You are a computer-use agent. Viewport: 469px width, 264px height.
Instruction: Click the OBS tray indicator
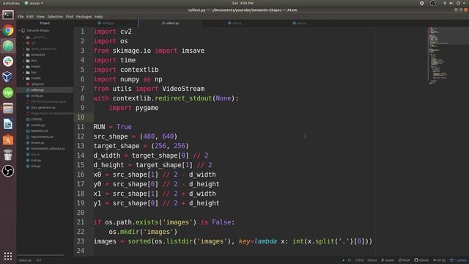point(433,3)
